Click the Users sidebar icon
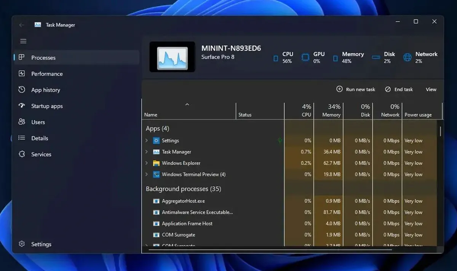Screen dimensions: 457x271 click(x=22, y=122)
